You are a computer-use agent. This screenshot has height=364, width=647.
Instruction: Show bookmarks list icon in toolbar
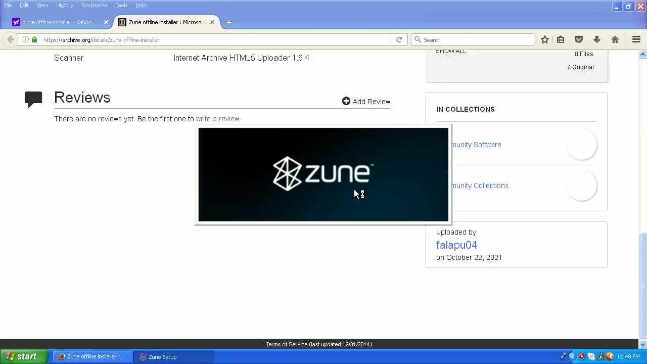[x=561, y=39]
